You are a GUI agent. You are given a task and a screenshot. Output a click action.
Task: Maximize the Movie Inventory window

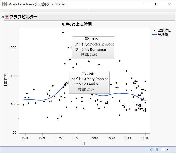point(157,4)
